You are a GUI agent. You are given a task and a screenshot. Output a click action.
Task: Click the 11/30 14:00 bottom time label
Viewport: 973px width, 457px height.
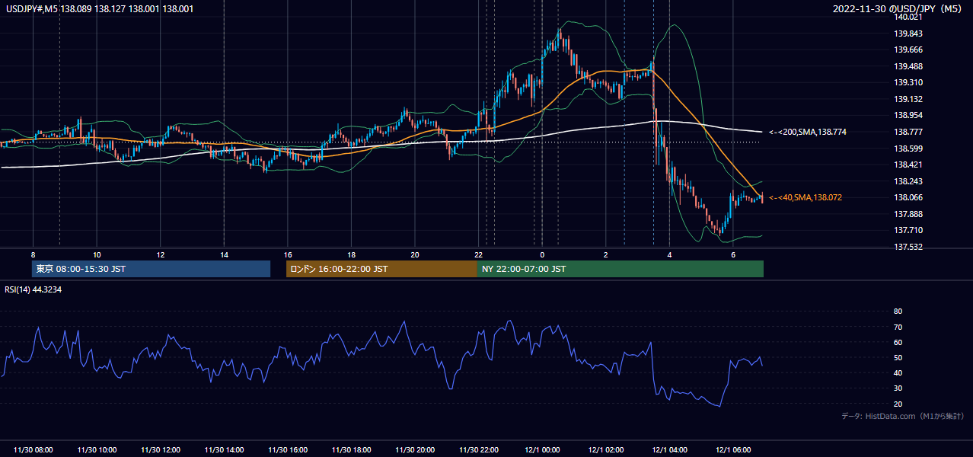pyautogui.click(x=224, y=450)
